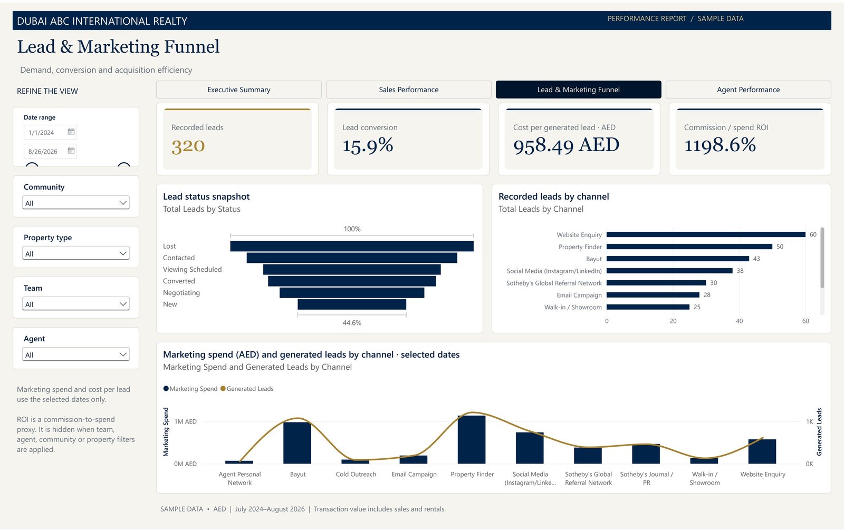This screenshot has height=532, width=844.
Task: Click the Bayut marketing spend column
Action: [297, 443]
